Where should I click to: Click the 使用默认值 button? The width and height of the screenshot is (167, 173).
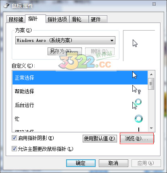100,138
